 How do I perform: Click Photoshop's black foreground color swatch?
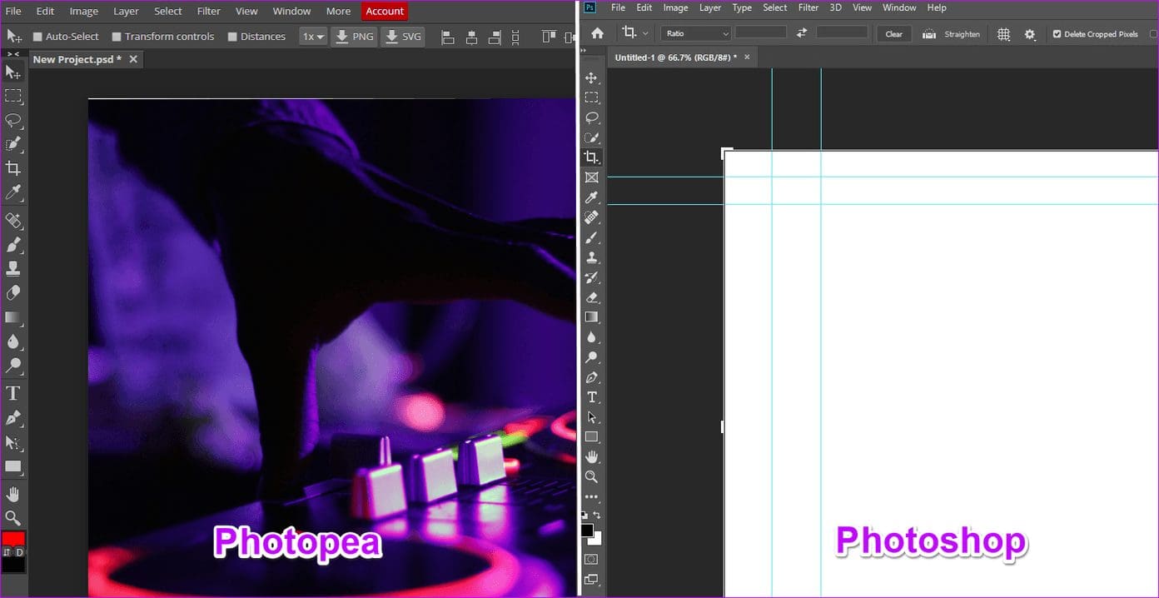[587, 531]
